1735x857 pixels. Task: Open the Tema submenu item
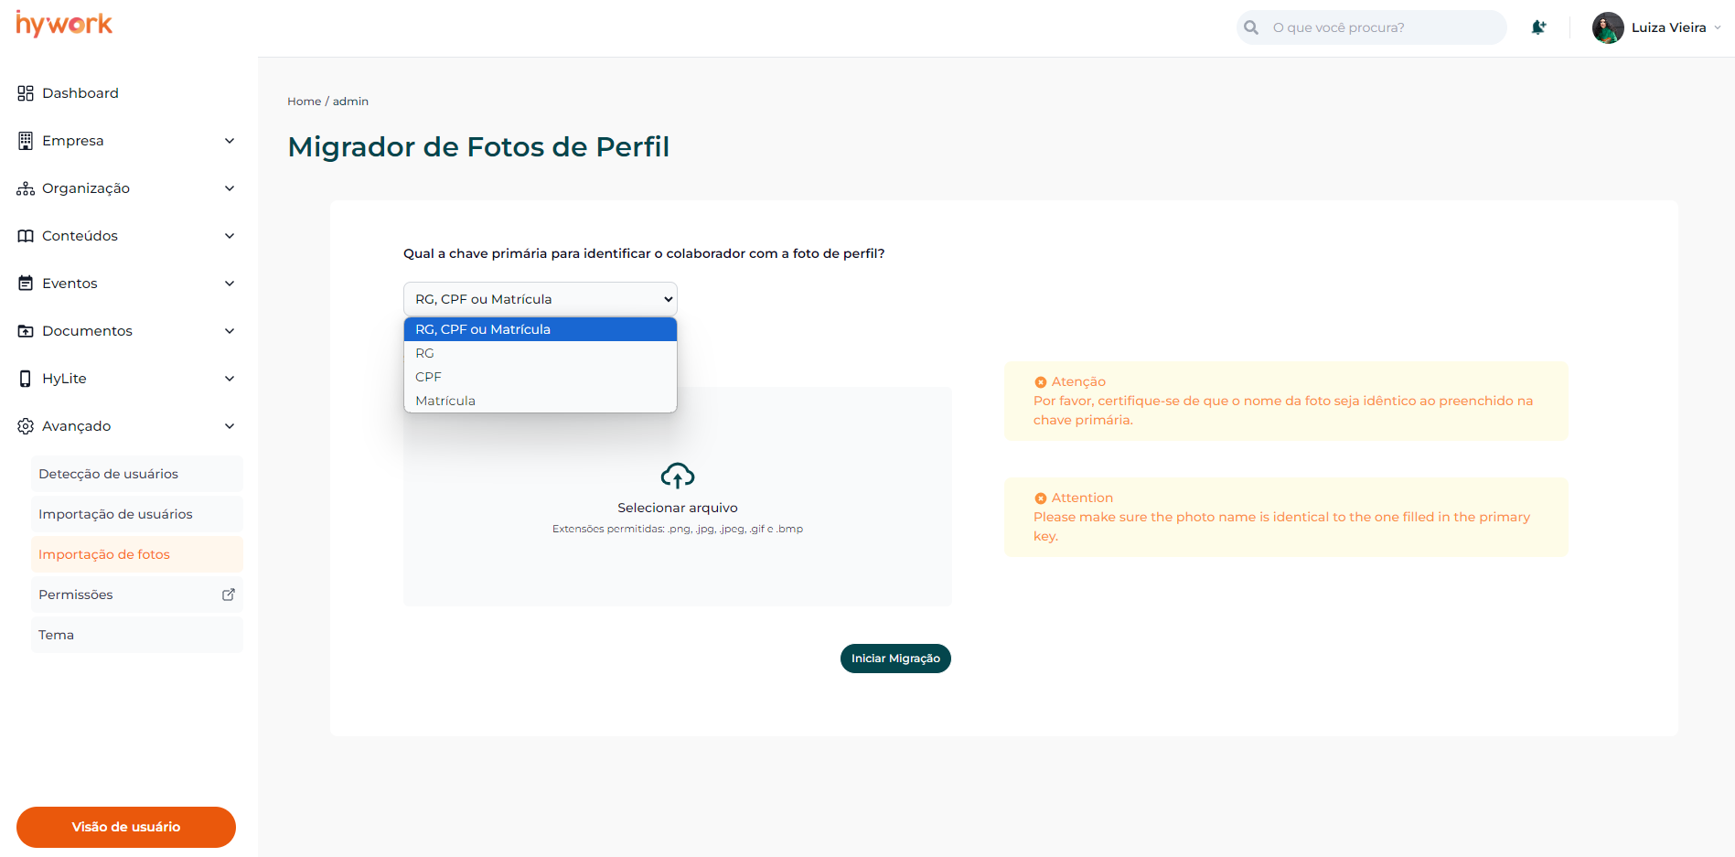pyautogui.click(x=57, y=635)
